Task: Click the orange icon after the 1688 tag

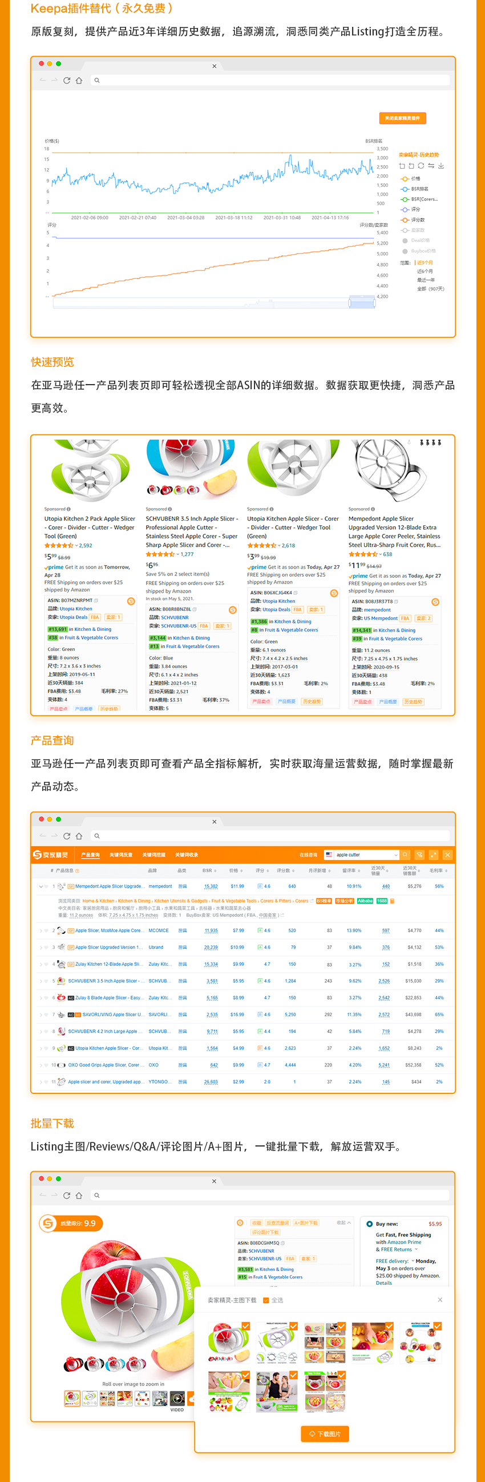Action: 393,901
